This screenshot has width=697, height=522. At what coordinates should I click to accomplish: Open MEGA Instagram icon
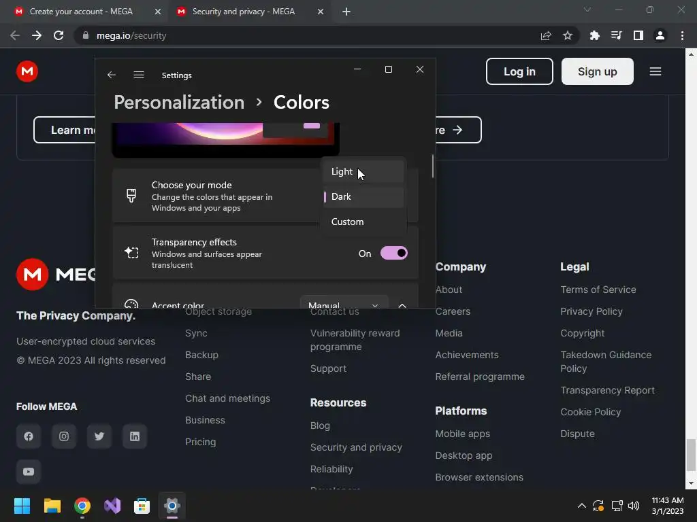pyautogui.click(x=64, y=436)
